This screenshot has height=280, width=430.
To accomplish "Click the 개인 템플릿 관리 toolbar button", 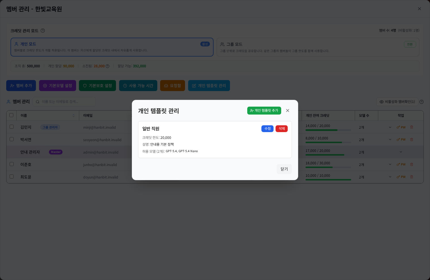I will pyautogui.click(x=209, y=86).
